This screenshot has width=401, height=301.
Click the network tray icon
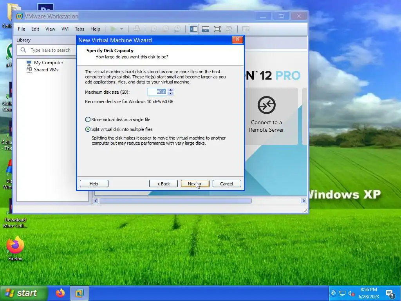(342, 293)
